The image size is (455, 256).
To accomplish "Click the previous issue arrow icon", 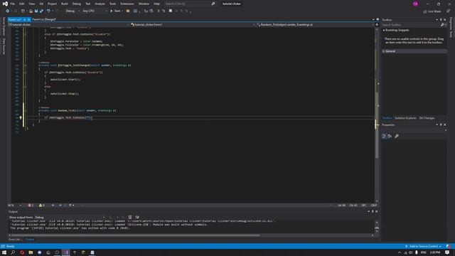I will (x=53, y=206).
